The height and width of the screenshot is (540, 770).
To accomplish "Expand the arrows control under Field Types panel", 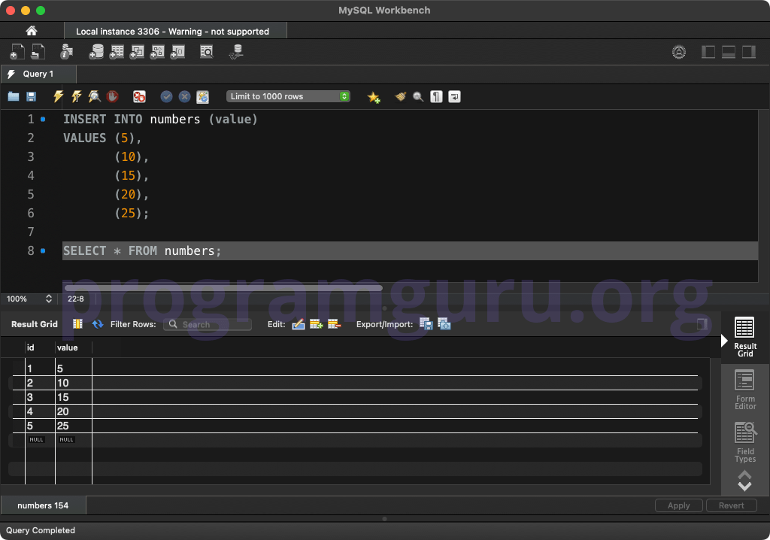I will pos(744,480).
